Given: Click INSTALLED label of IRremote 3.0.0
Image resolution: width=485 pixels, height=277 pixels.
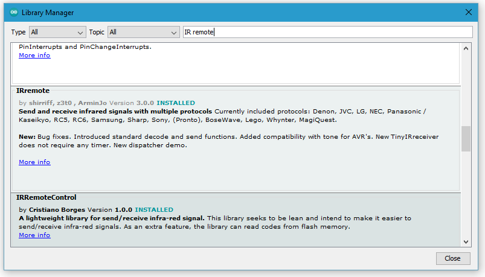Looking at the screenshot, I should (x=176, y=103).
